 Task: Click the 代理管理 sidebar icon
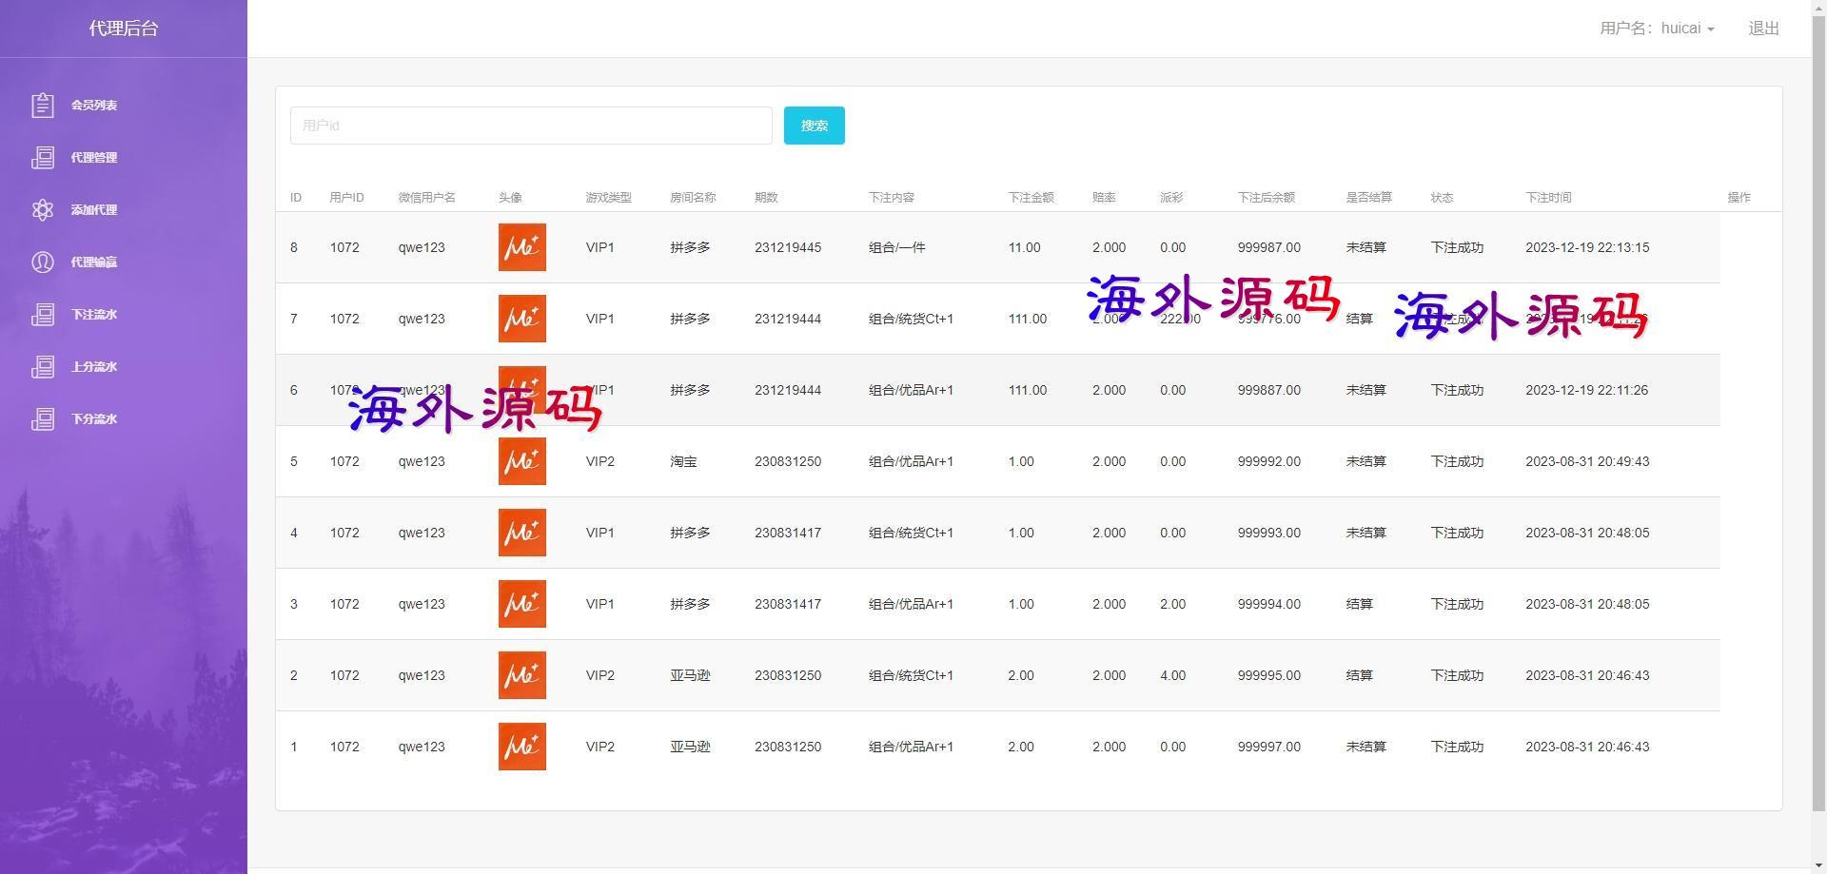click(x=43, y=157)
